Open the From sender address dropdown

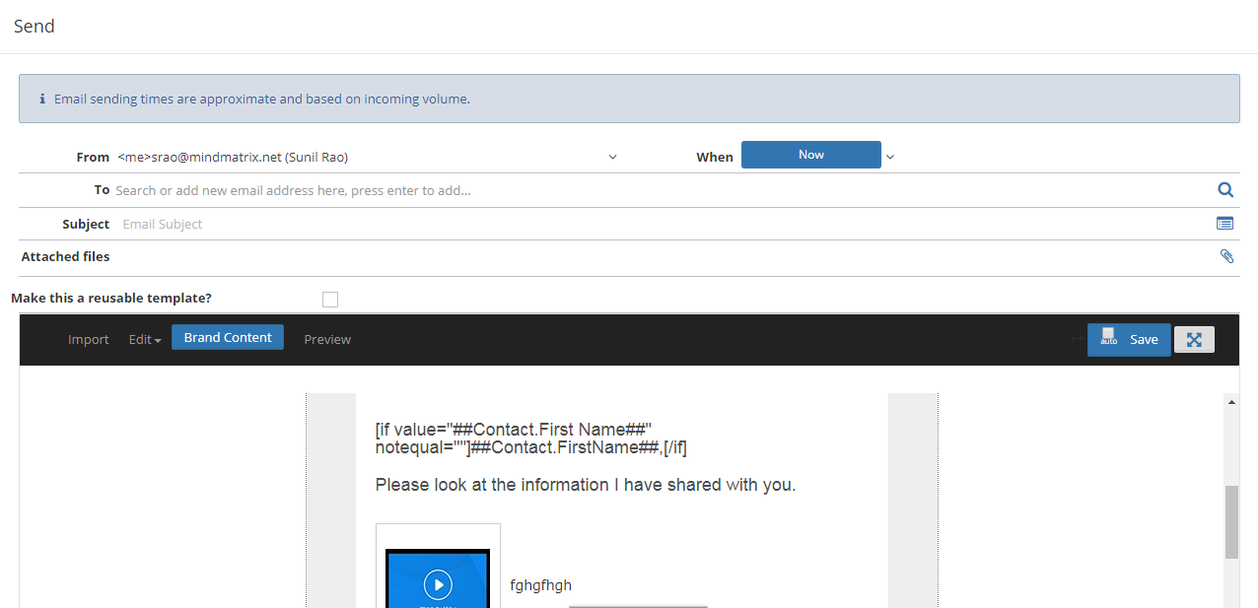pos(367,157)
